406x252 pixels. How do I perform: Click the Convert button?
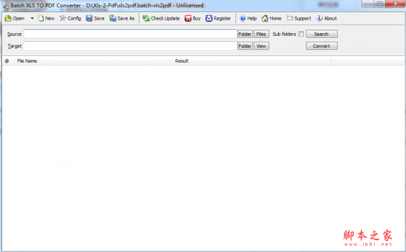[321, 46]
